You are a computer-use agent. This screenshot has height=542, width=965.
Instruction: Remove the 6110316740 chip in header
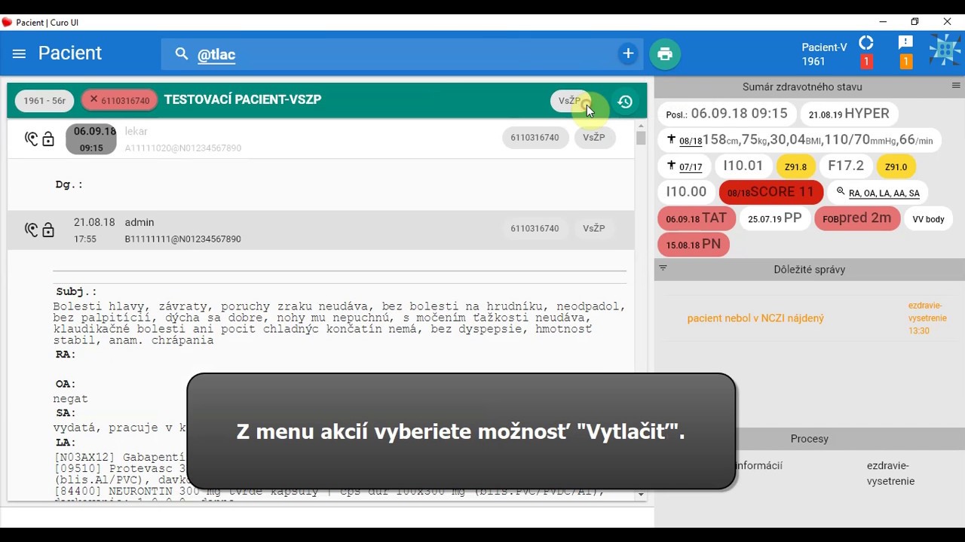tap(94, 99)
